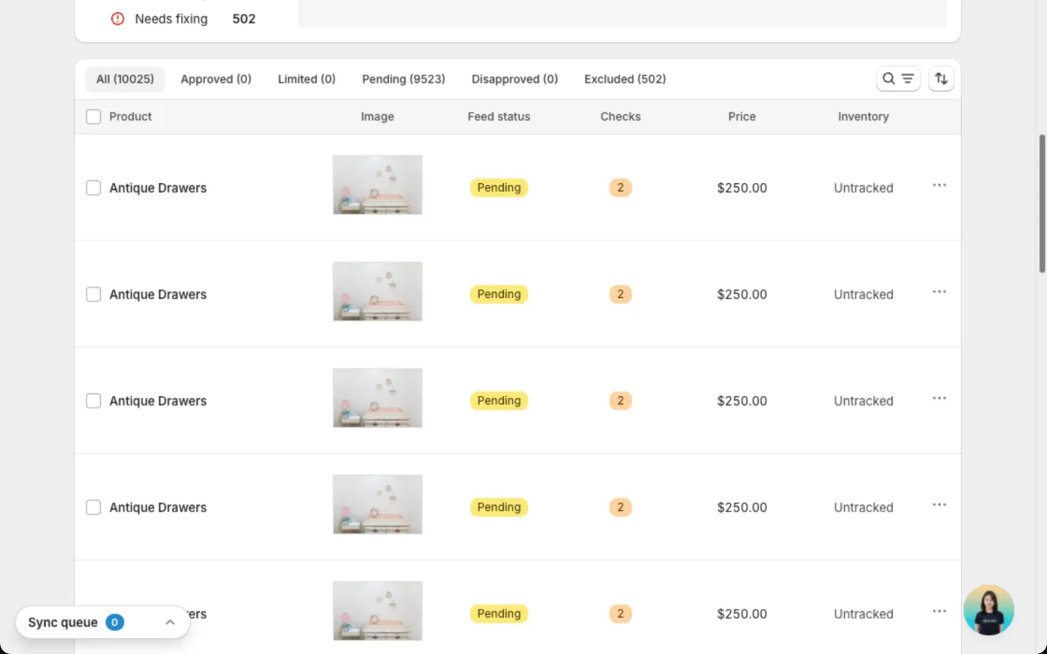This screenshot has height=654, width=1047.
Task: Click the Pending status badge in the fourth row
Action: 499,507
